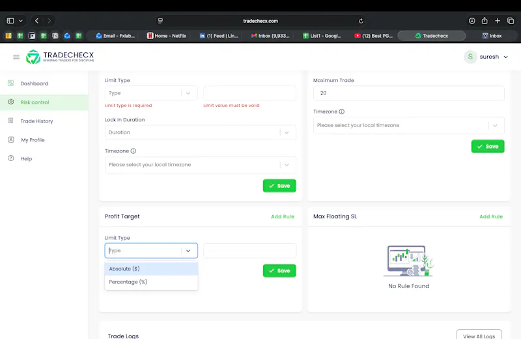Screen dimensions: 521x339
Task: Open the hamburger menu beside Tradechecx logo
Action: coord(16,57)
